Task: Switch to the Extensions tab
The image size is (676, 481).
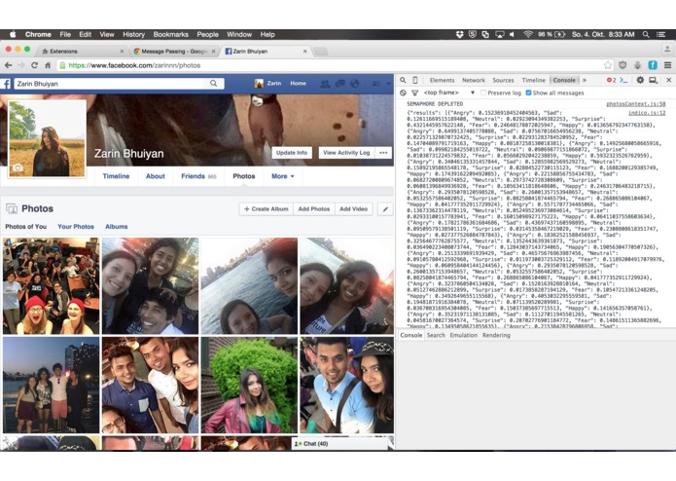Action: point(82,52)
